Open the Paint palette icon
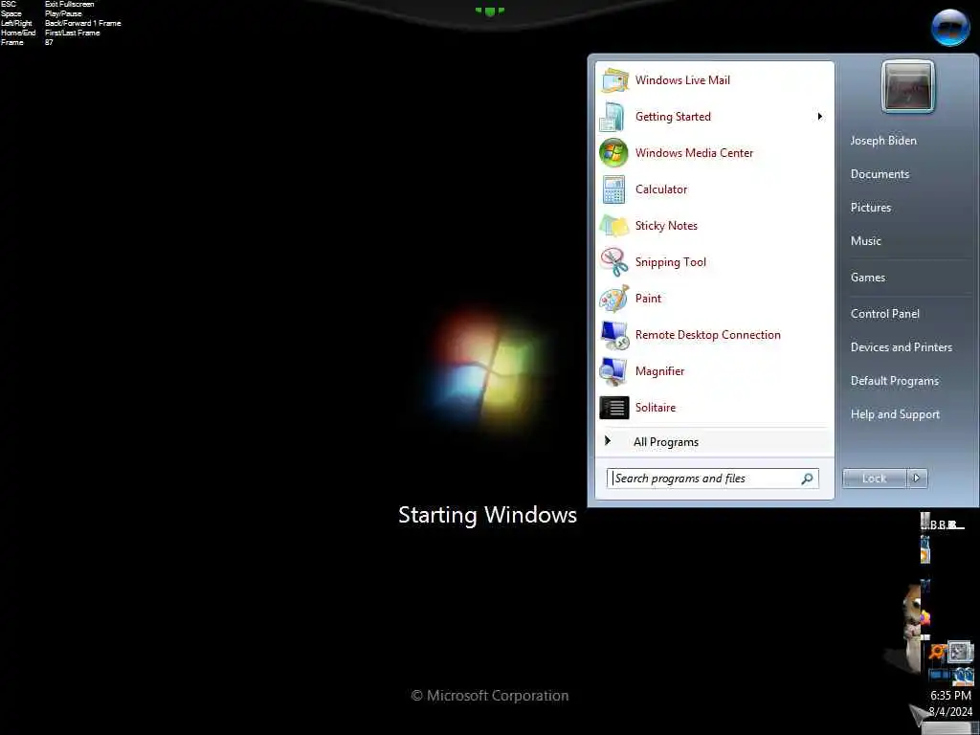This screenshot has height=735, width=980. 613,299
